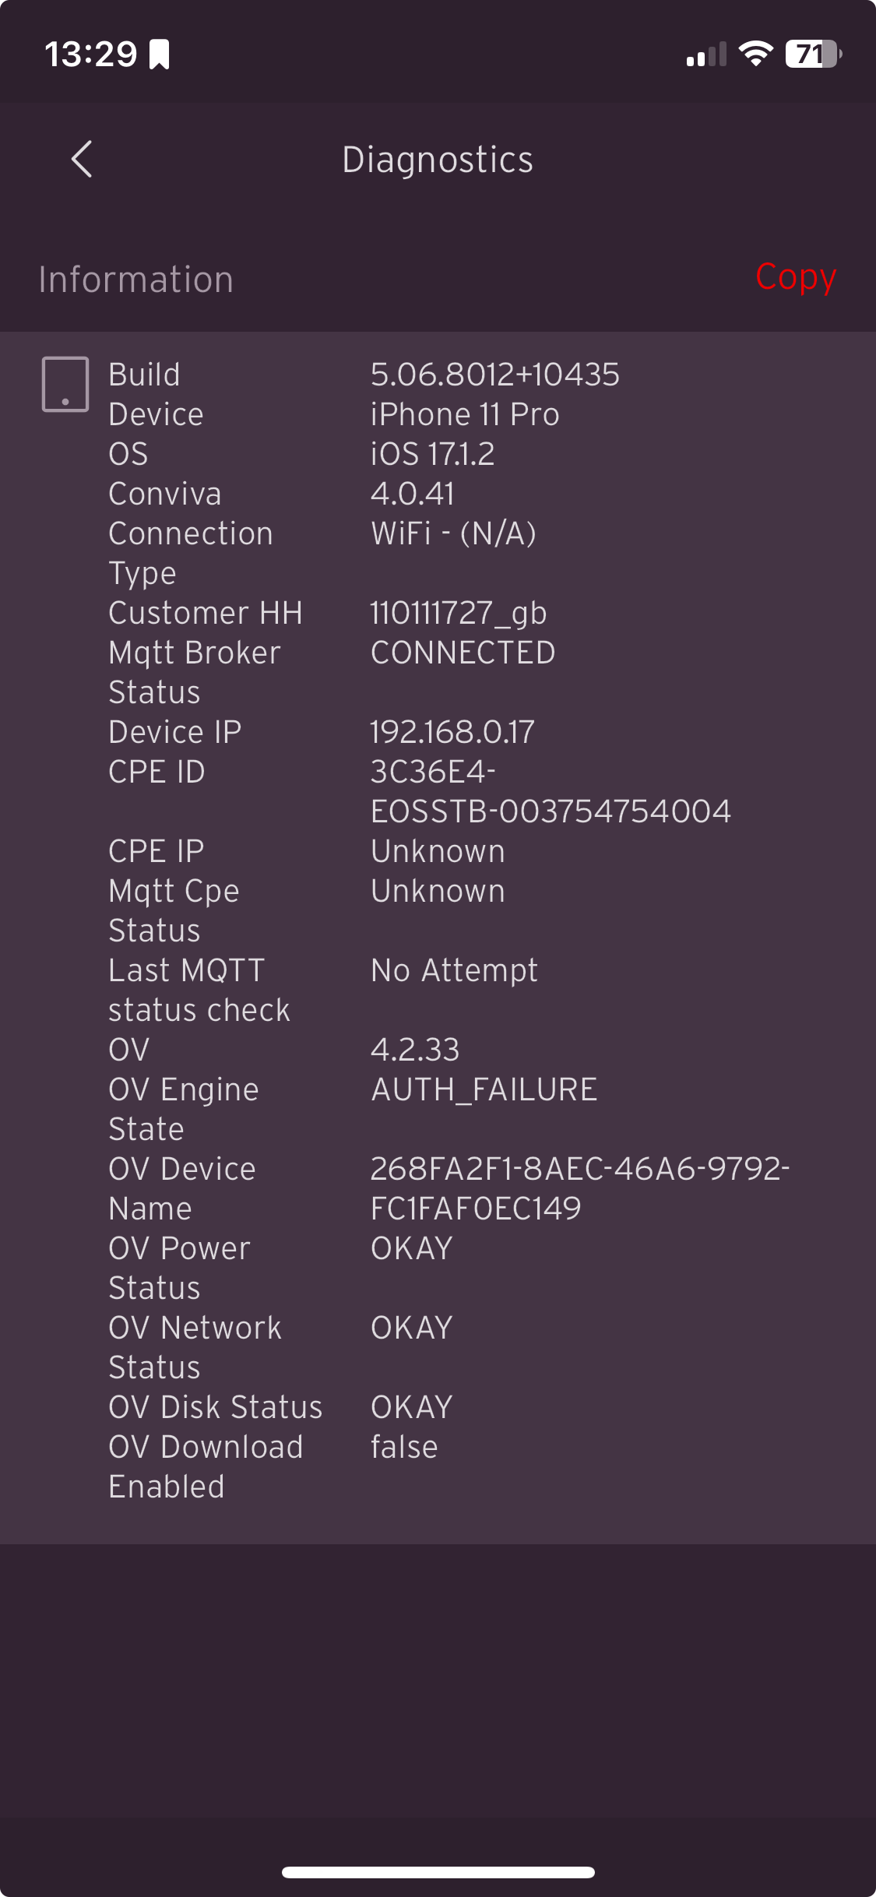The width and height of the screenshot is (876, 1897).
Task: Tap the device tablet icon
Action: [x=65, y=384]
